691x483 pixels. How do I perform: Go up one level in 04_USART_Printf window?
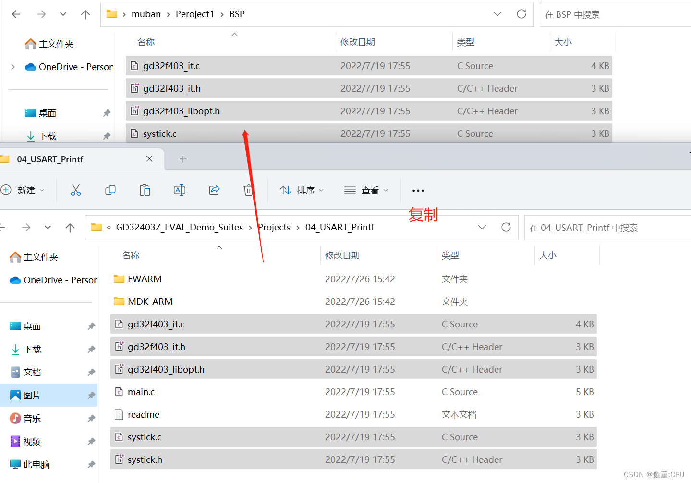(x=70, y=228)
